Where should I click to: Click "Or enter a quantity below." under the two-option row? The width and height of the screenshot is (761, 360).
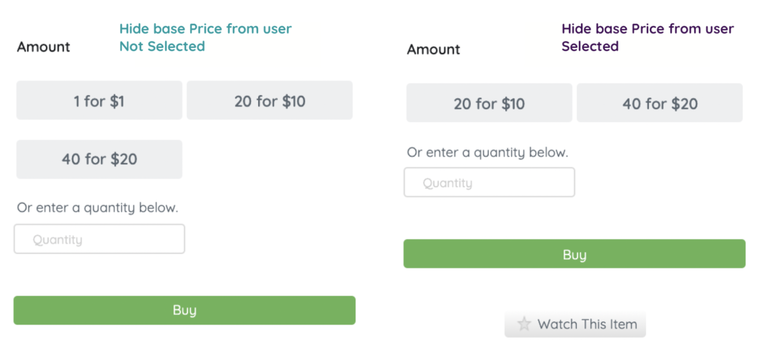487,152
